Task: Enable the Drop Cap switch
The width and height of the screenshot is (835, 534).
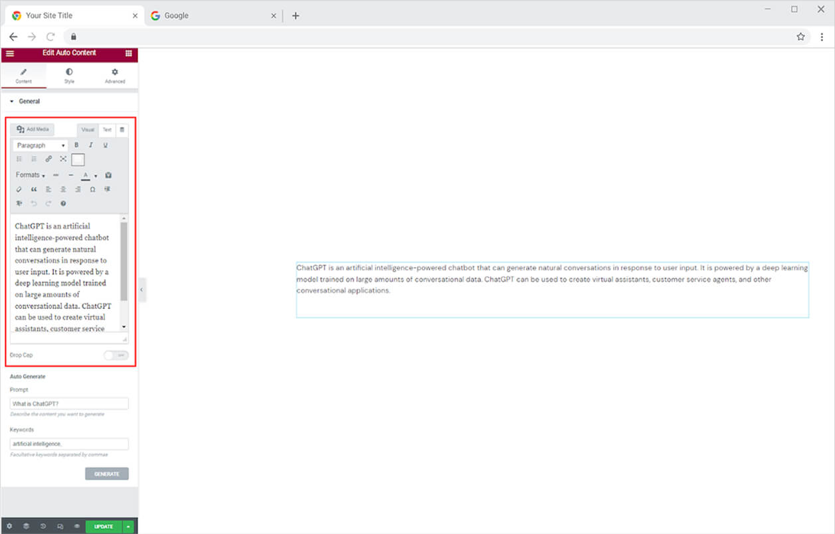Action: click(x=116, y=355)
